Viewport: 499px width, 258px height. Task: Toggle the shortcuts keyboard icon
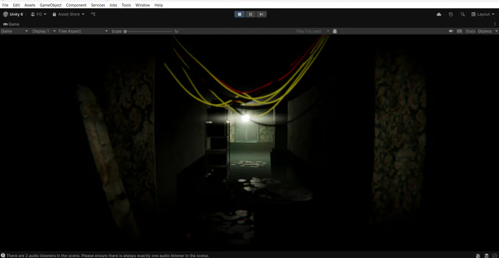pos(460,31)
